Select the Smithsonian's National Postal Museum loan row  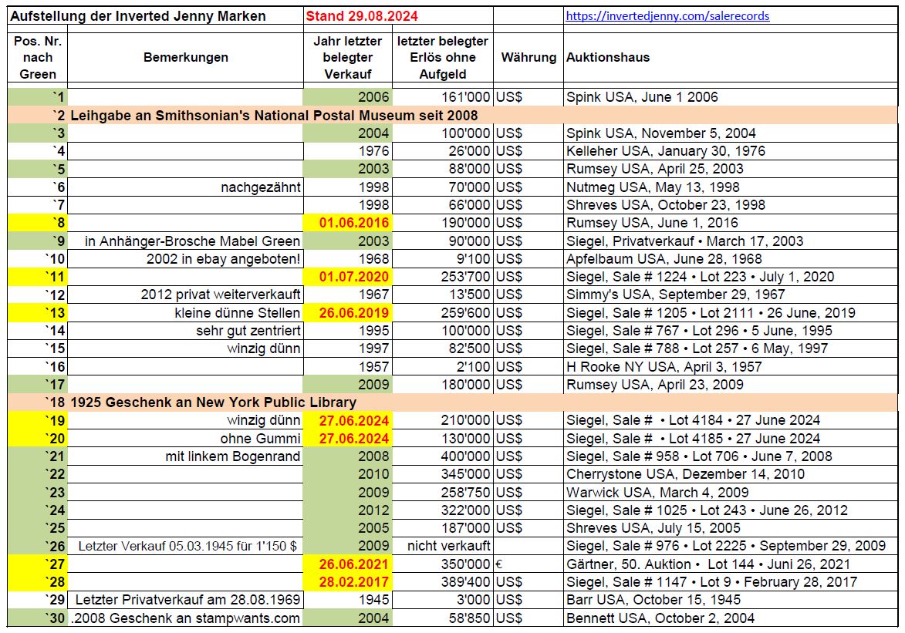click(274, 115)
